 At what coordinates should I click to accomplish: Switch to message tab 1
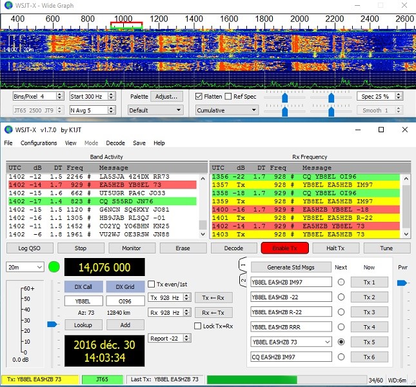point(243,264)
